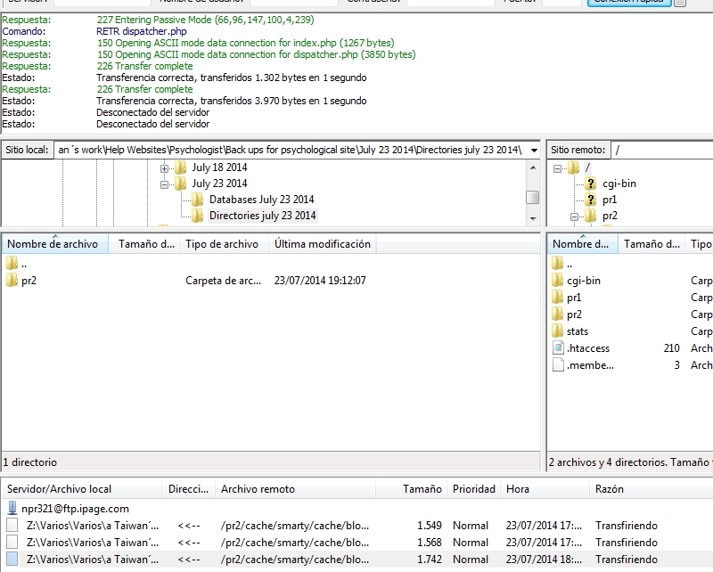Select the .htaccess file name
The width and height of the screenshot is (713, 572).
coord(588,348)
